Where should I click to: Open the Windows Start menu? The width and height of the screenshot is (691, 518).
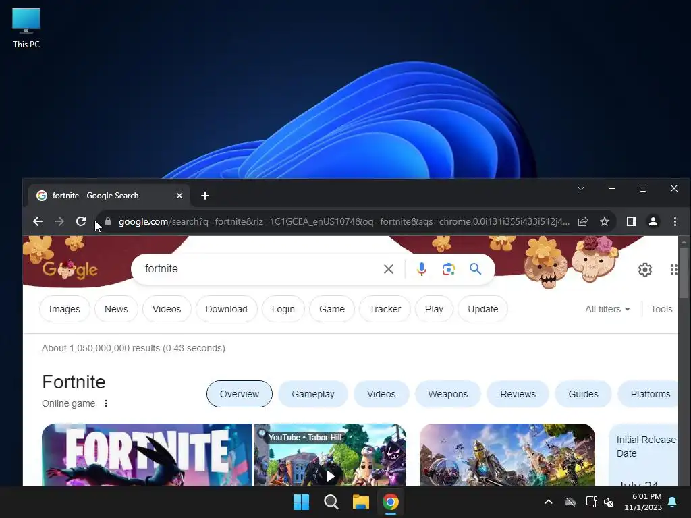302,502
